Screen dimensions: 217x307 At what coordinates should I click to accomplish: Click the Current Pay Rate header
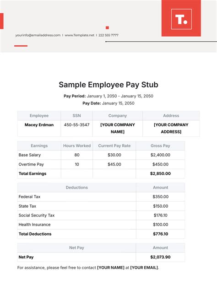114,146
